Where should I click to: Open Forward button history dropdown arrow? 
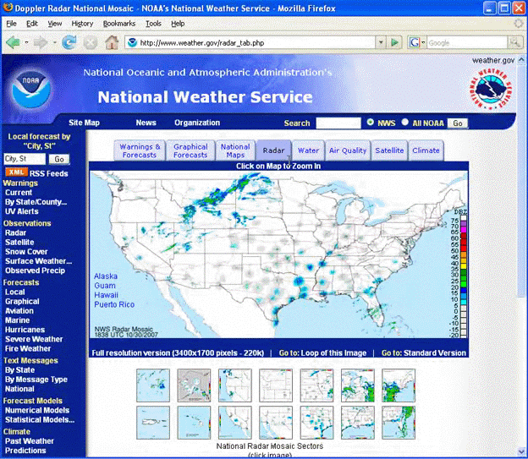(54, 43)
